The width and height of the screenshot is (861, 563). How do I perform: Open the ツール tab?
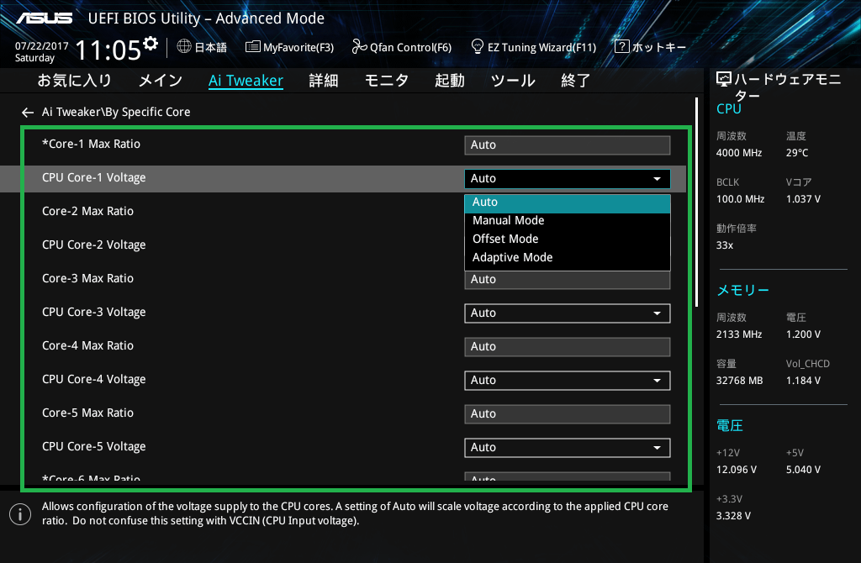[513, 81]
